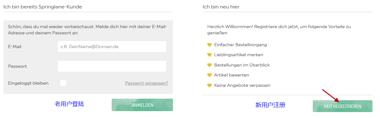
Task: Click the ANMELDEN button
Action: coord(142,105)
